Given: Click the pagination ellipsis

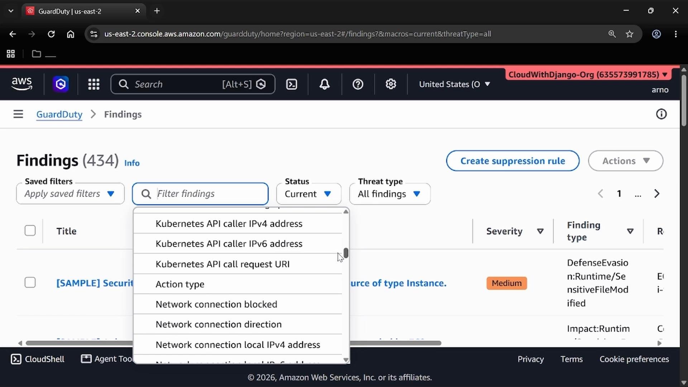Looking at the screenshot, I should pos(638,195).
